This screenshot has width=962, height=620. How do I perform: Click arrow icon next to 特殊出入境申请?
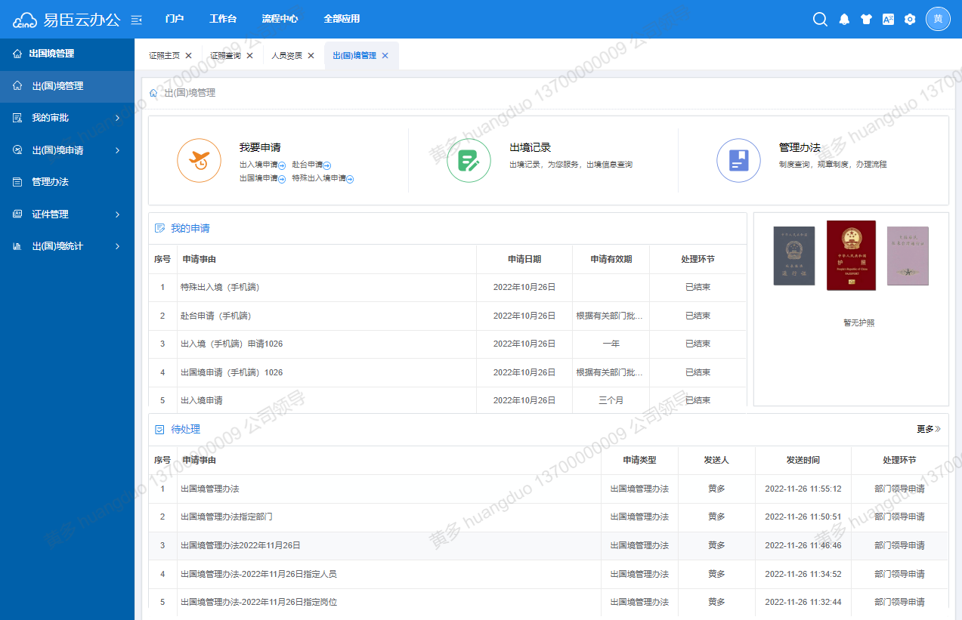point(351,179)
